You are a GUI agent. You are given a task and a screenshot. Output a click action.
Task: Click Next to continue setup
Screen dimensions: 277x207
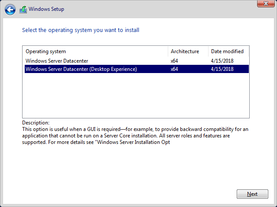pos(252,194)
